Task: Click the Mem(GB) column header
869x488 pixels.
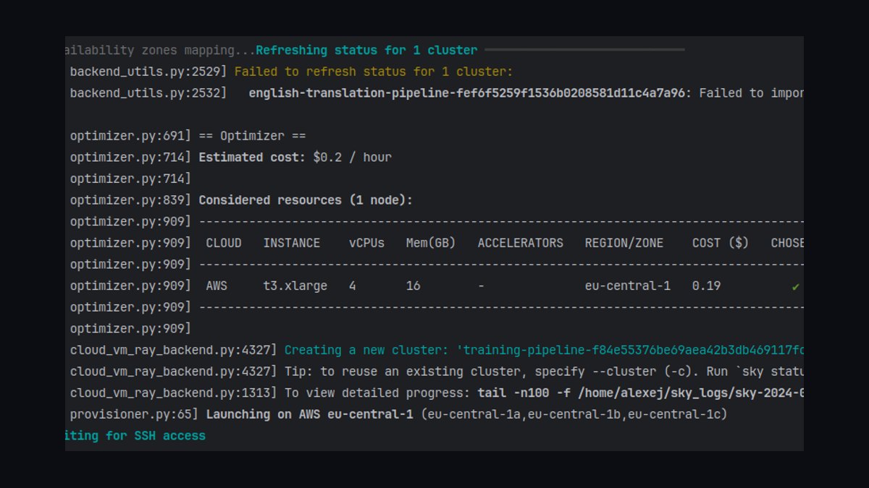Action: point(431,243)
